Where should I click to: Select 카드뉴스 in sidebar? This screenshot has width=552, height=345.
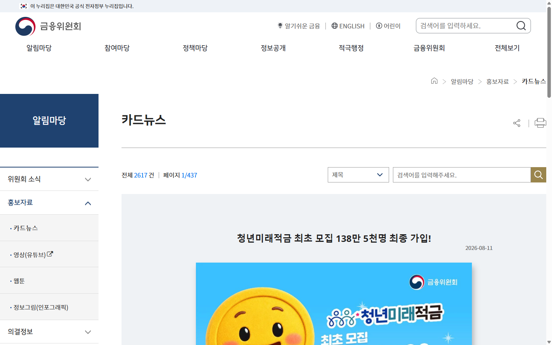pos(26,228)
